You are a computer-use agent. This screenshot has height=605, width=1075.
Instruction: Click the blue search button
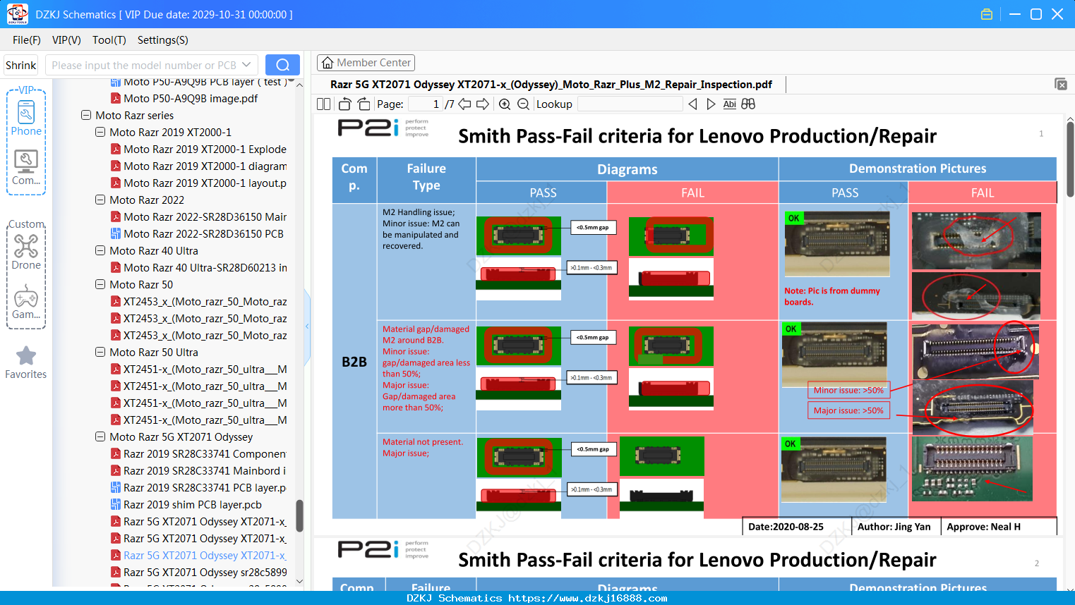(282, 65)
